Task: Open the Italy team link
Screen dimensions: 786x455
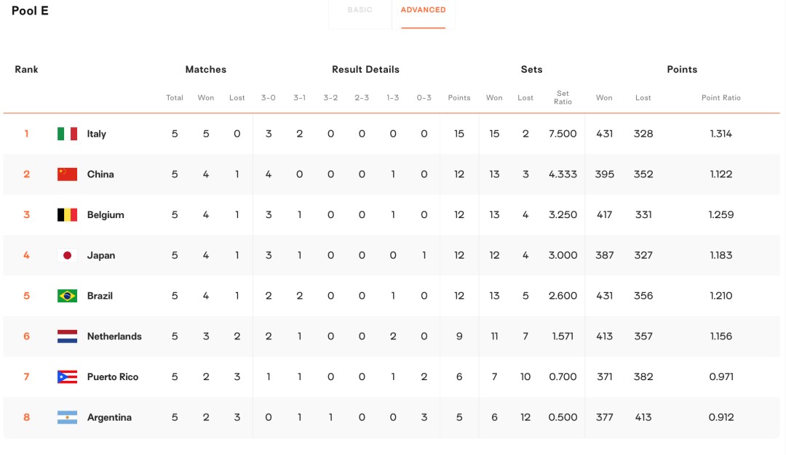Action: coord(97,134)
